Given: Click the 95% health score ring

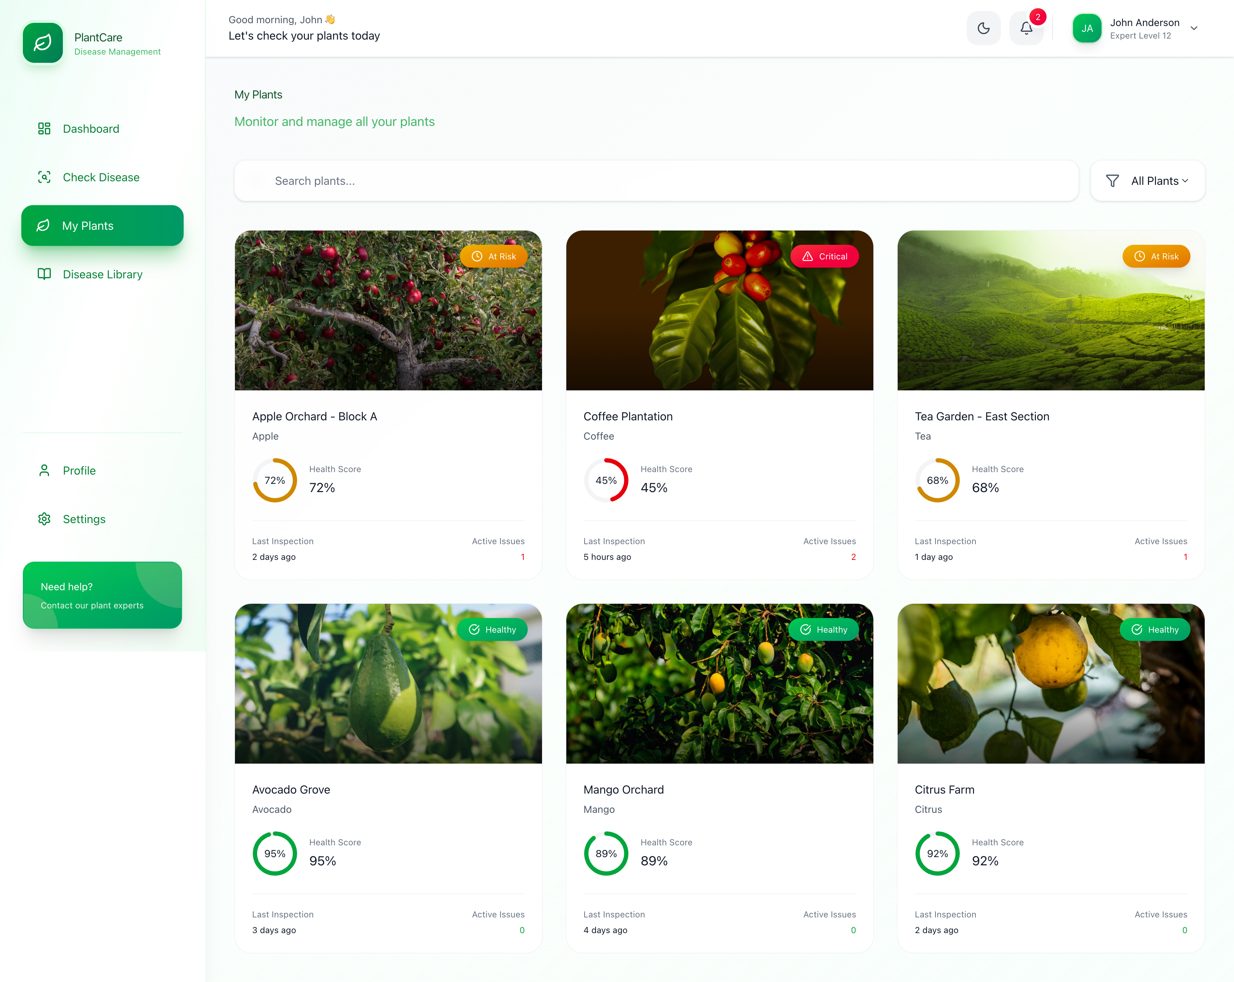Looking at the screenshot, I should (x=275, y=853).
